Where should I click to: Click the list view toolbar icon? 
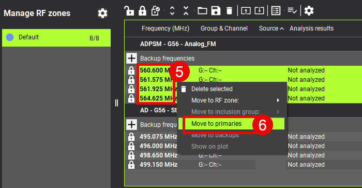tap(276, 11)
